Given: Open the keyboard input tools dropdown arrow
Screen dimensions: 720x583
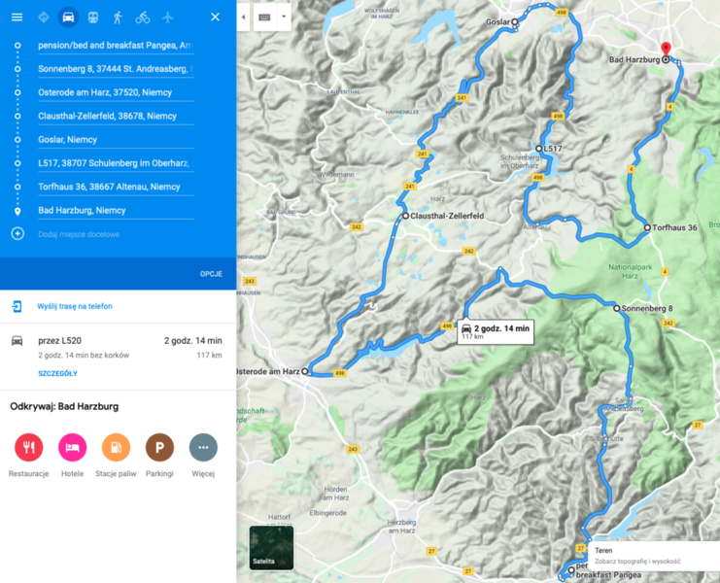Looking at the screenshot, I should (x=283, y=17).
